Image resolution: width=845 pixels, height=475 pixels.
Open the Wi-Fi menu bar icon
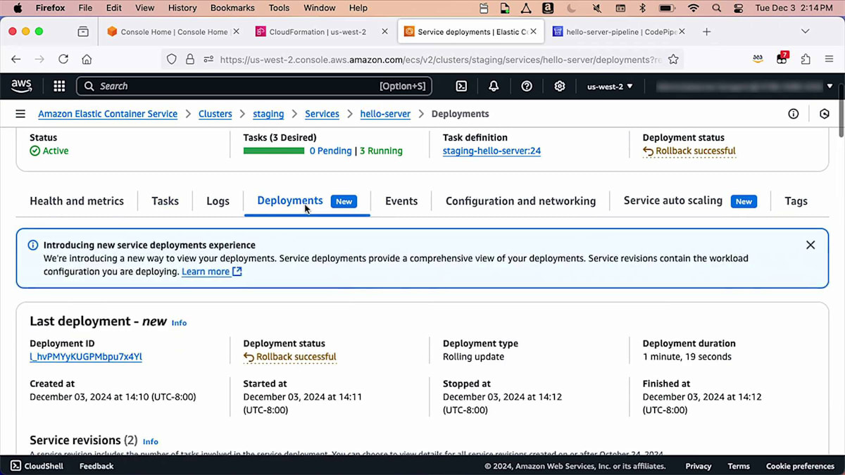tap(694, 8)
